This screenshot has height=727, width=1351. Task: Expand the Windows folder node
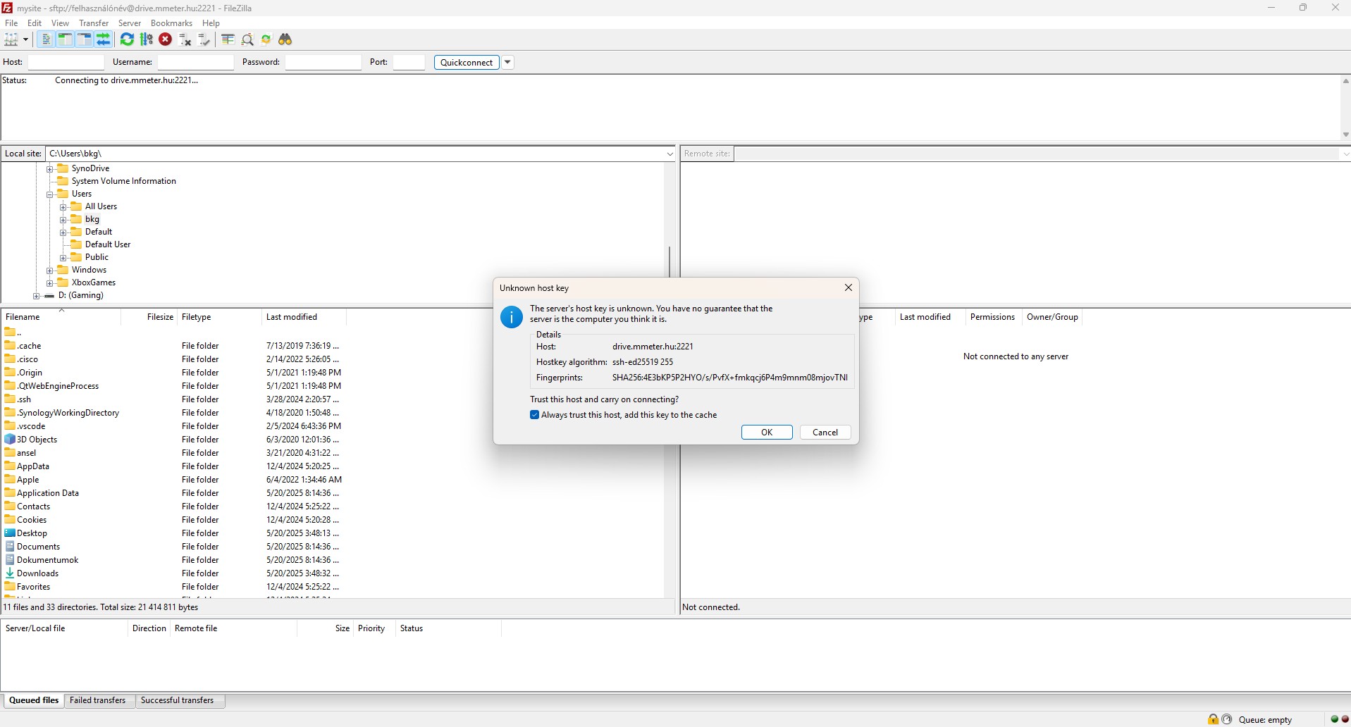pos(50,271)
